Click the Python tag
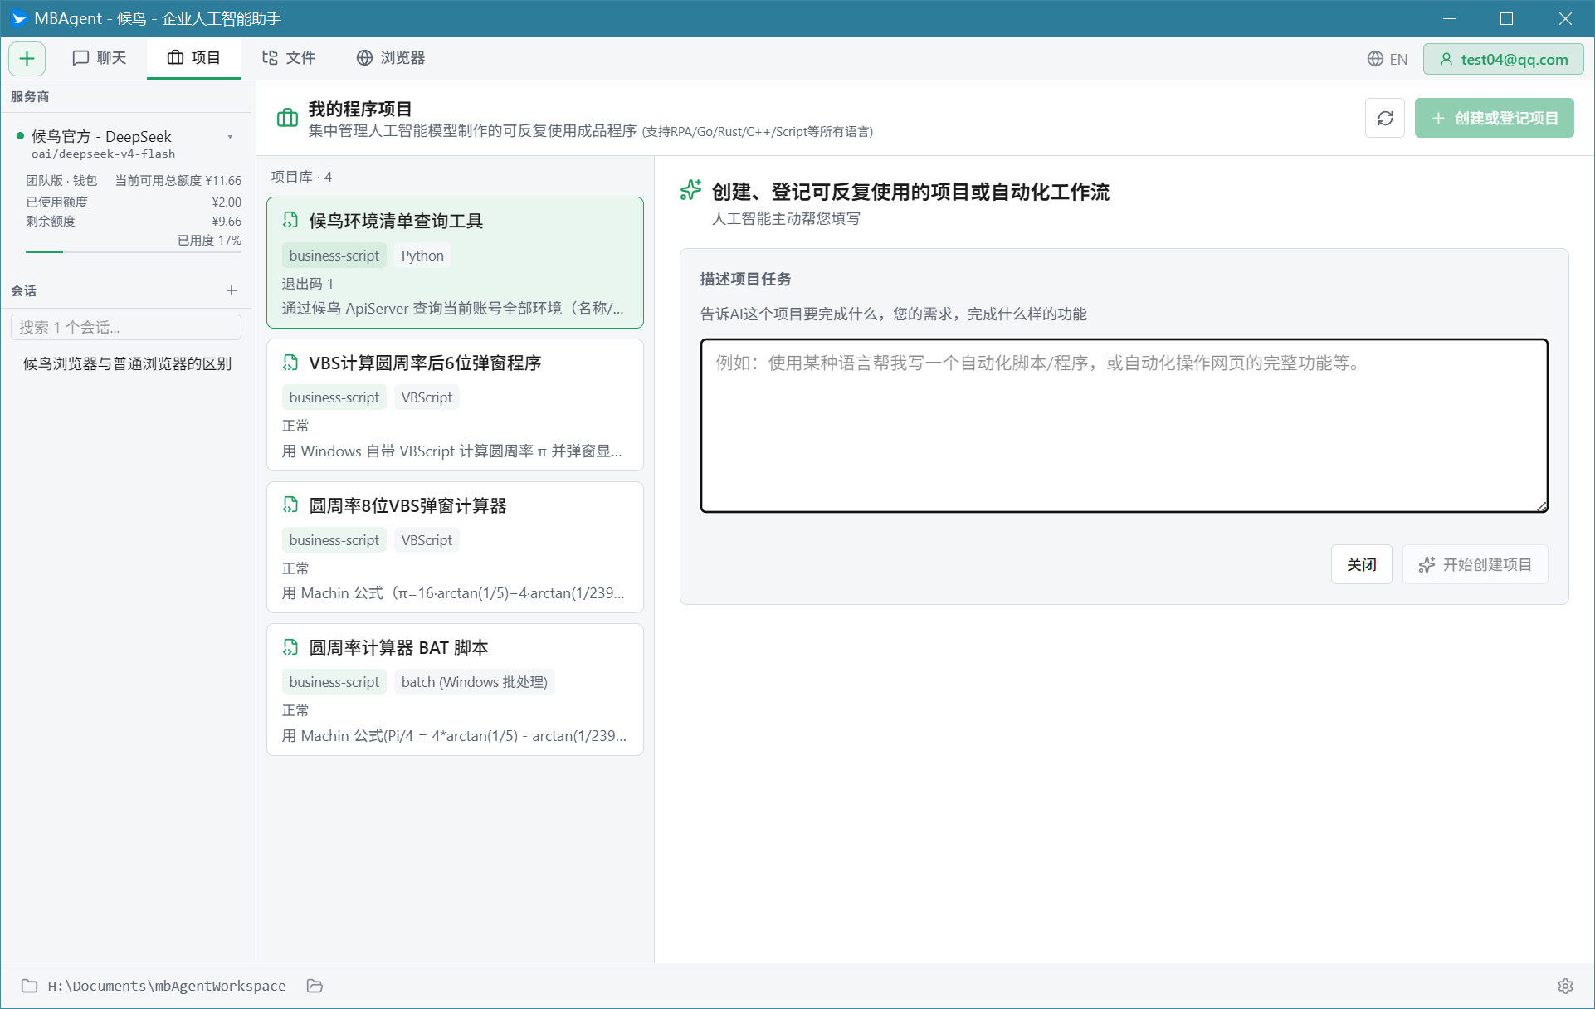1595x1009 pixels. click(422, 256)
